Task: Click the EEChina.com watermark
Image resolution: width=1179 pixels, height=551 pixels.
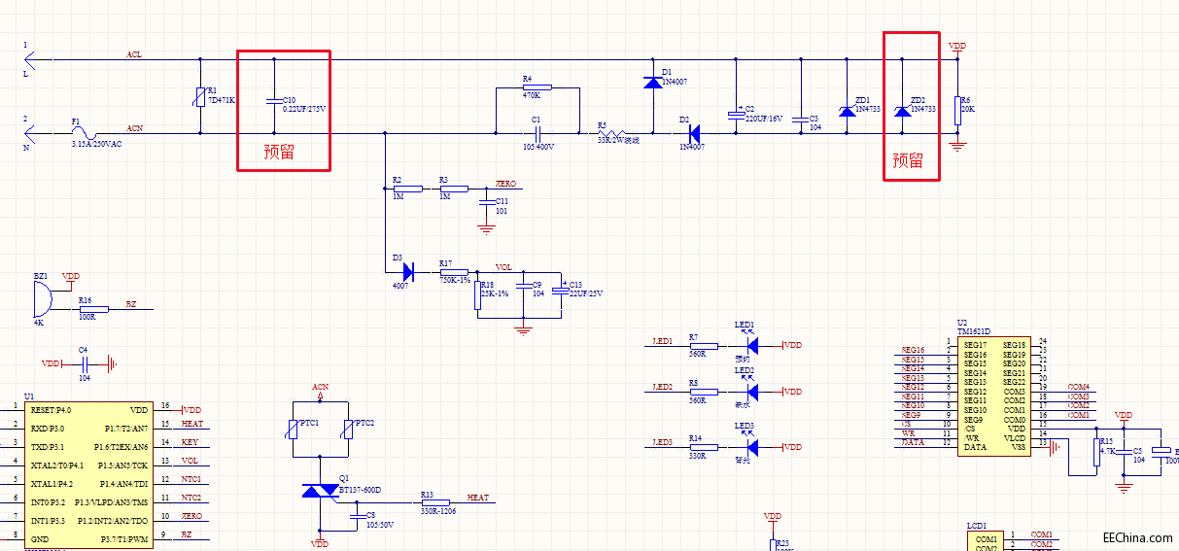Action: (1136, 537)
